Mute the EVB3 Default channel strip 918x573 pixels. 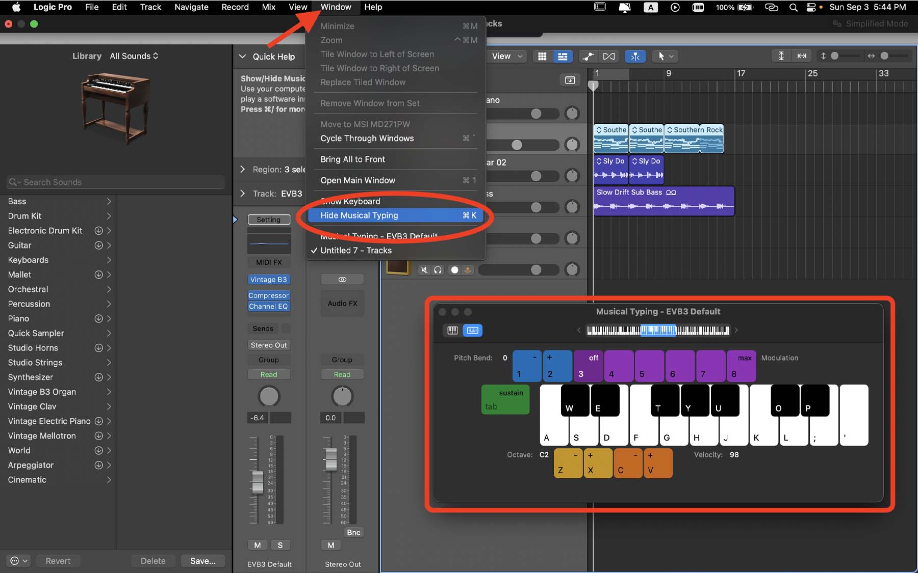[258, 545]
